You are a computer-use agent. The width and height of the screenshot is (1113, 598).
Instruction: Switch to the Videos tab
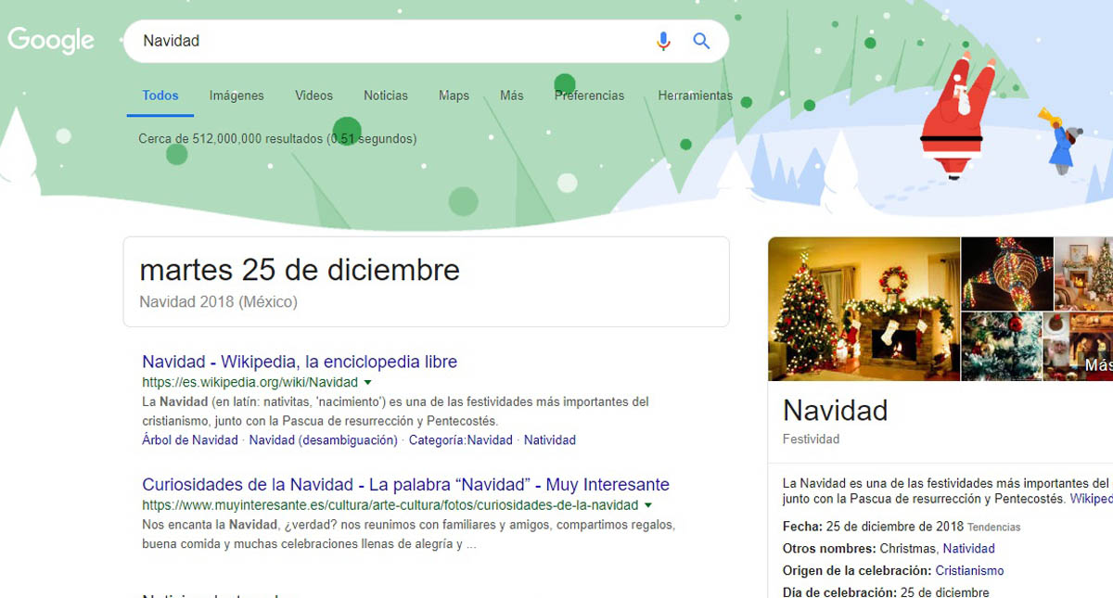pos(313,95)
